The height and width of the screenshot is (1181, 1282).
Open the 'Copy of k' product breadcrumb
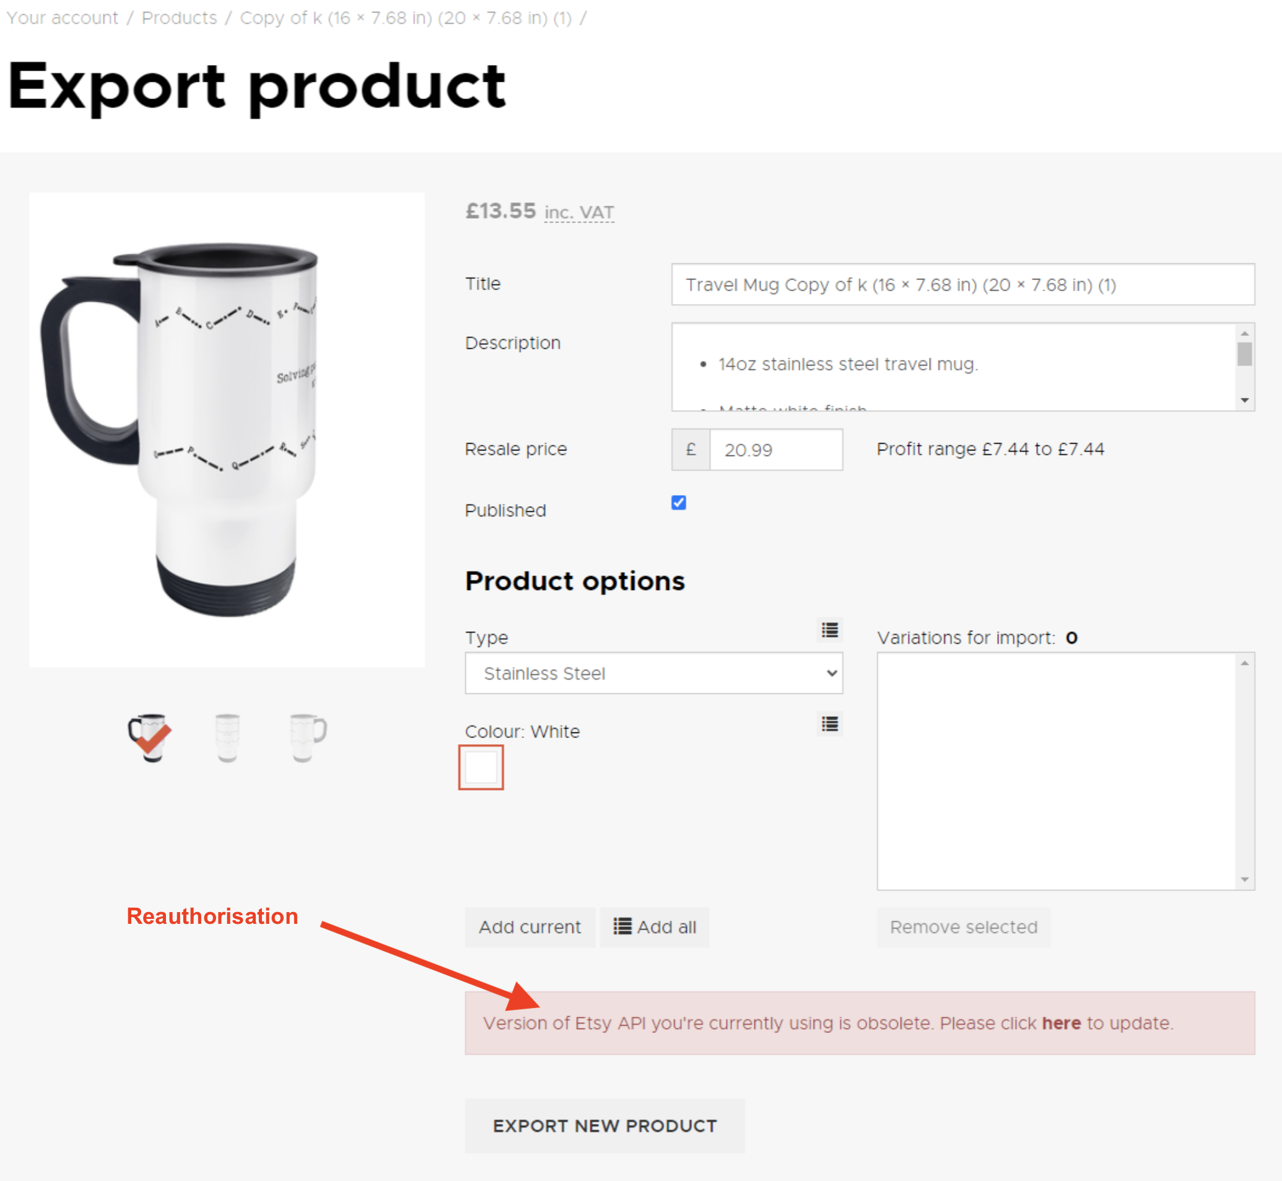406,18
